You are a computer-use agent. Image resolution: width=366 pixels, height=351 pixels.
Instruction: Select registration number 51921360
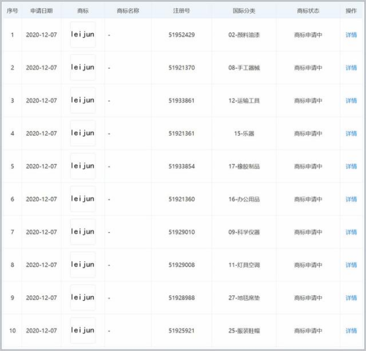click(x=181, y=199)
